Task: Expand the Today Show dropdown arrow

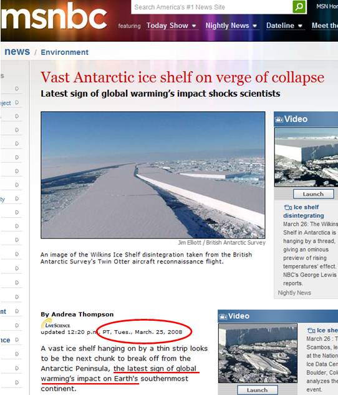Action: click(x=194, y=26)
